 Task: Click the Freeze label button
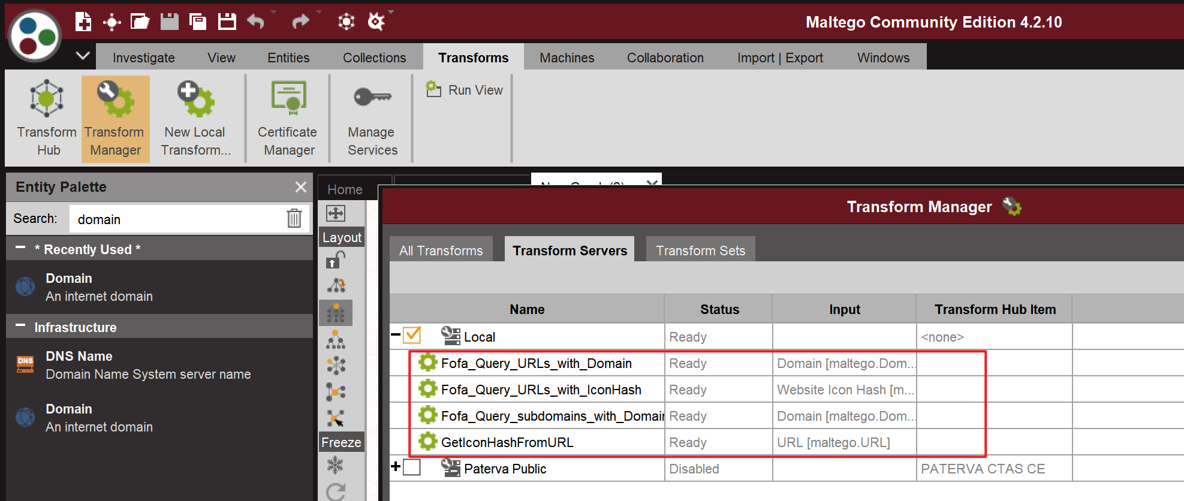[341, 442]
